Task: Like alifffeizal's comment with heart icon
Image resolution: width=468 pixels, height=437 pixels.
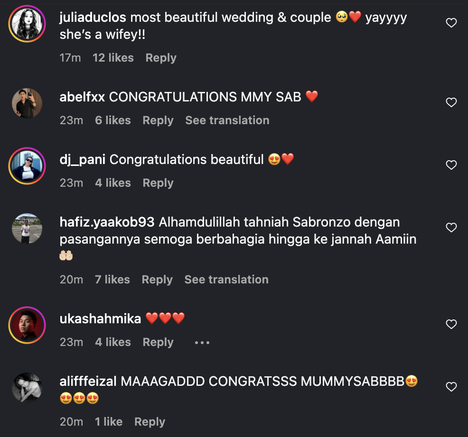Action: (x=451, y=387)
